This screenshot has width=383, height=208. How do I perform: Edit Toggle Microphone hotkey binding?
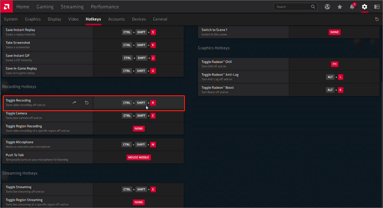pos(139,145)
